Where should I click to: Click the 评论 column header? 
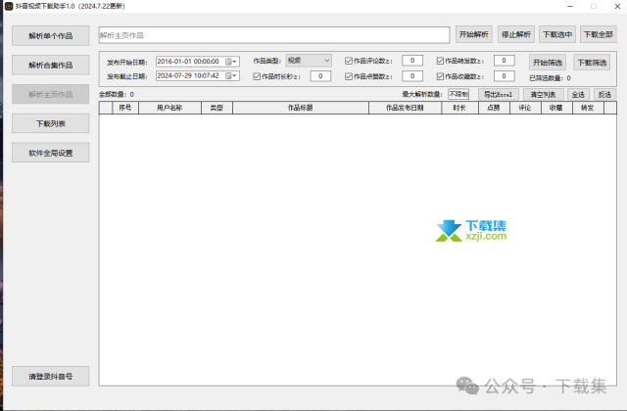tap(525, 108)
